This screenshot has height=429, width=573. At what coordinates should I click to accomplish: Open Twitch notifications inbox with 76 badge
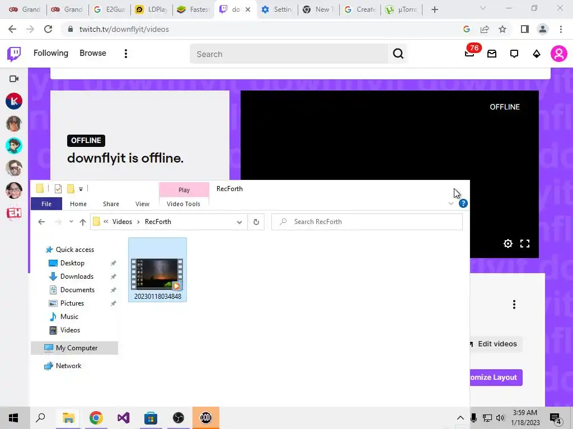pos(469,53)
